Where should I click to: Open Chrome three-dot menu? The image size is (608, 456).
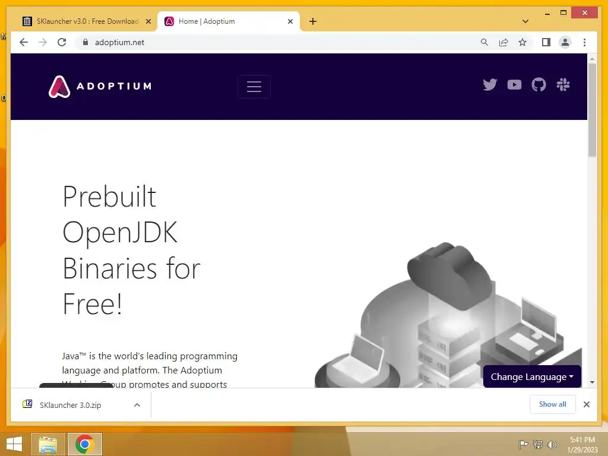(x=584, y=42)
